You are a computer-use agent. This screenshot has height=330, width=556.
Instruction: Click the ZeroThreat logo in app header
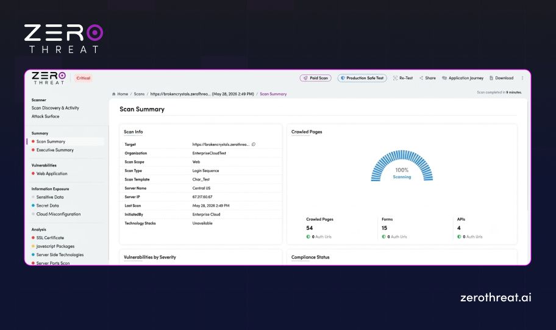click(x=49, y=78)
